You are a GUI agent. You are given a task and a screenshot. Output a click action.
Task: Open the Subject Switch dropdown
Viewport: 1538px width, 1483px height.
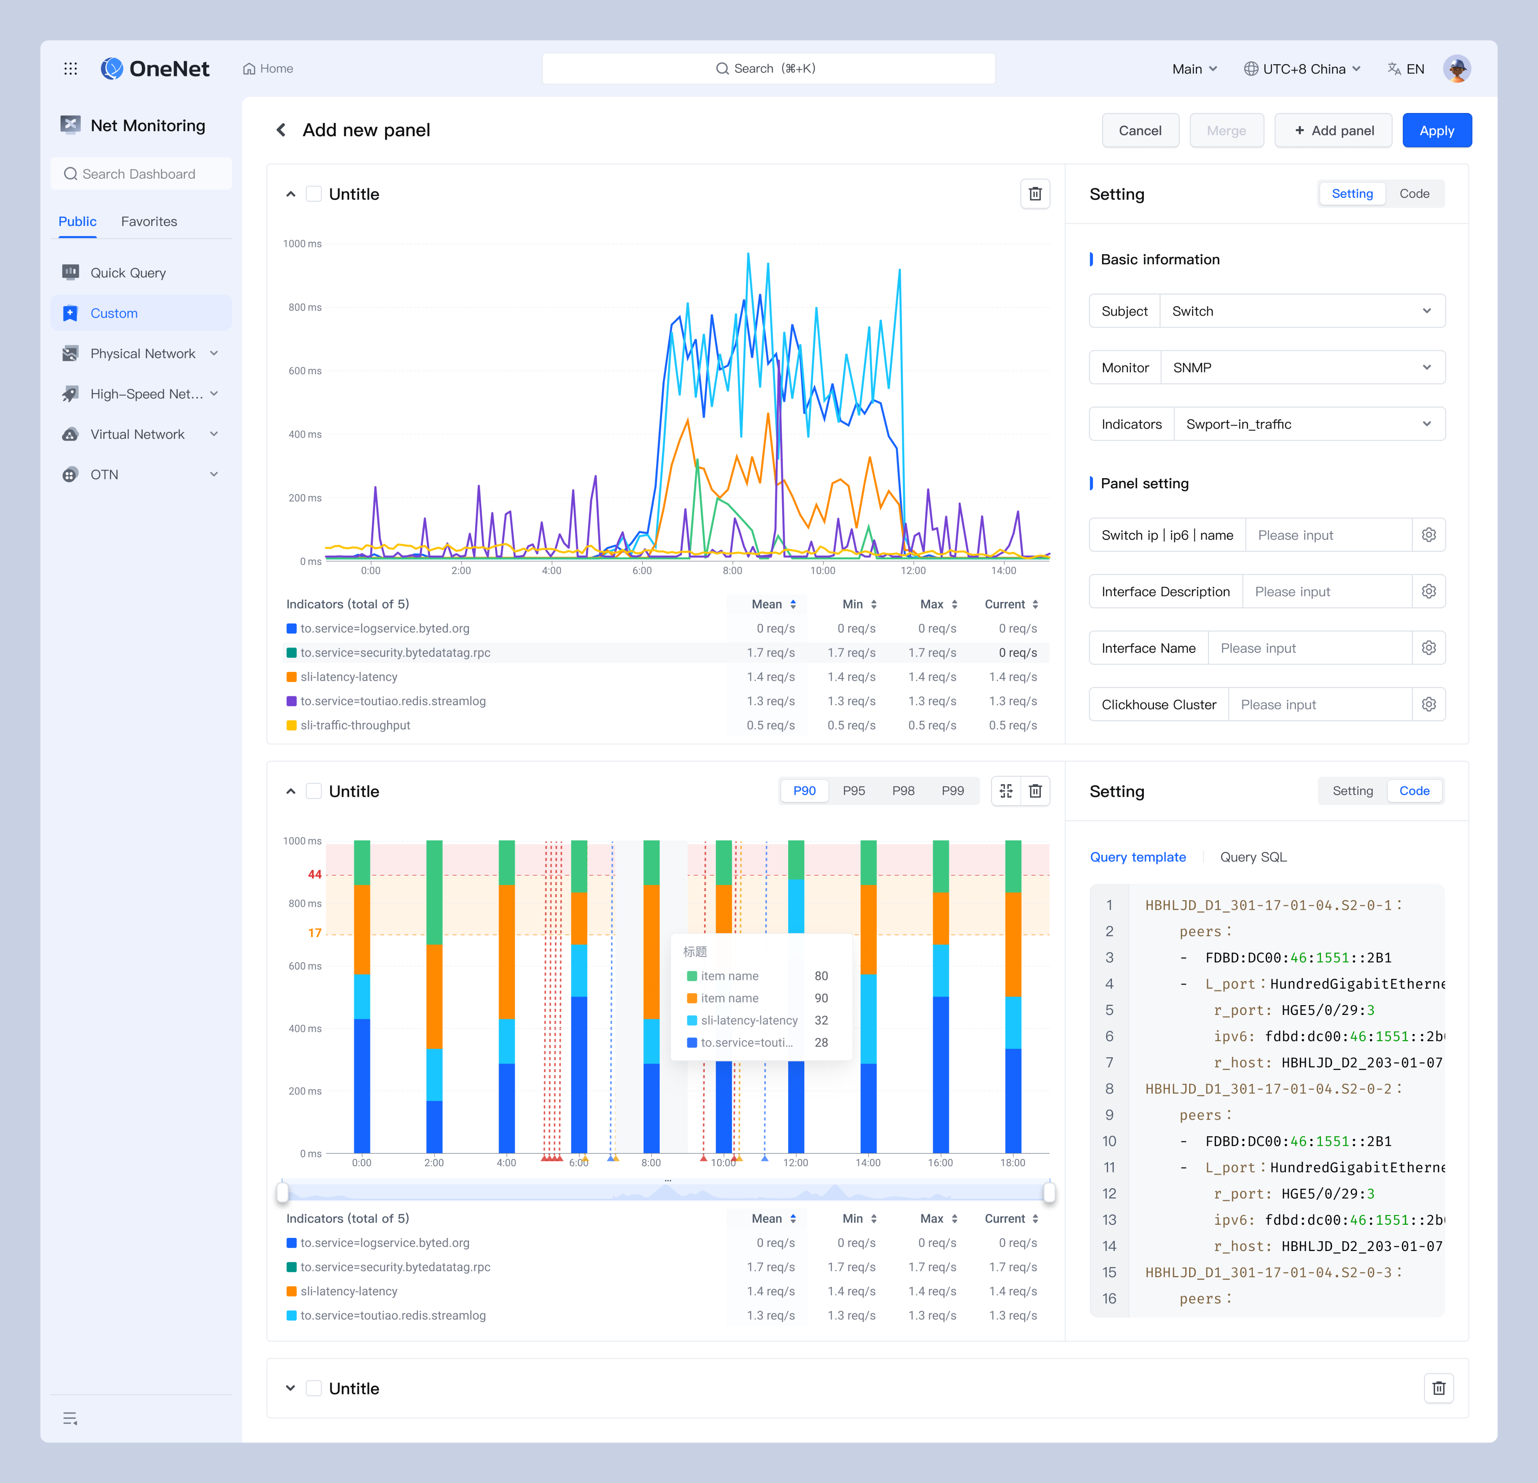coord(1302,311)
